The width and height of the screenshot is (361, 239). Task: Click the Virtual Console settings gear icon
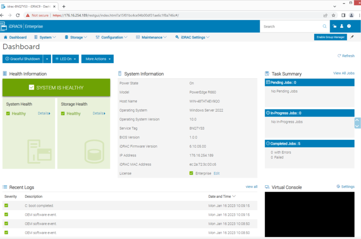(338, 186)
